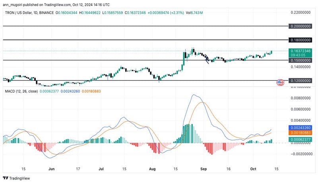The image size is (318, 183).
Task: Click the low price value L0.15857559
Action: pos(112,13)
